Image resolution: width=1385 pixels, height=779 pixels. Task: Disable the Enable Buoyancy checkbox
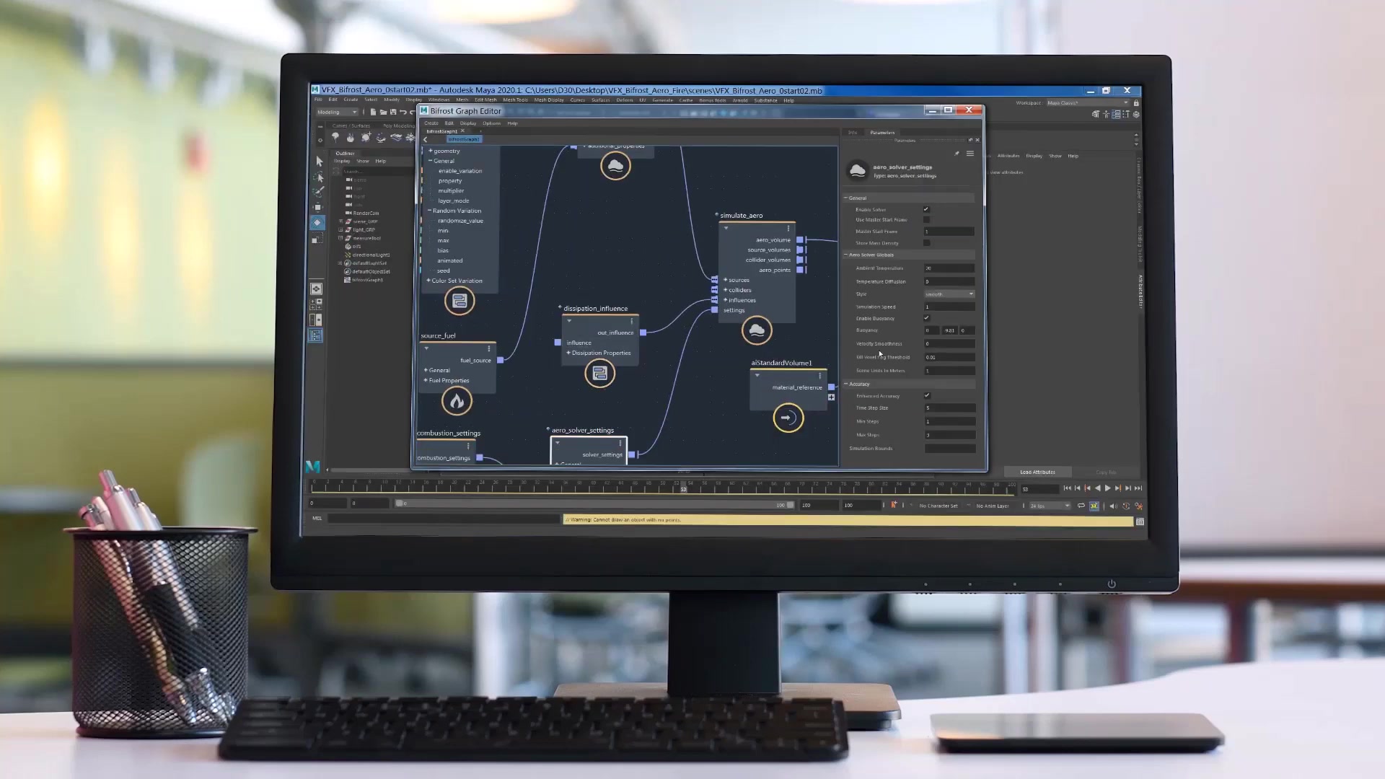coord(926,317)
